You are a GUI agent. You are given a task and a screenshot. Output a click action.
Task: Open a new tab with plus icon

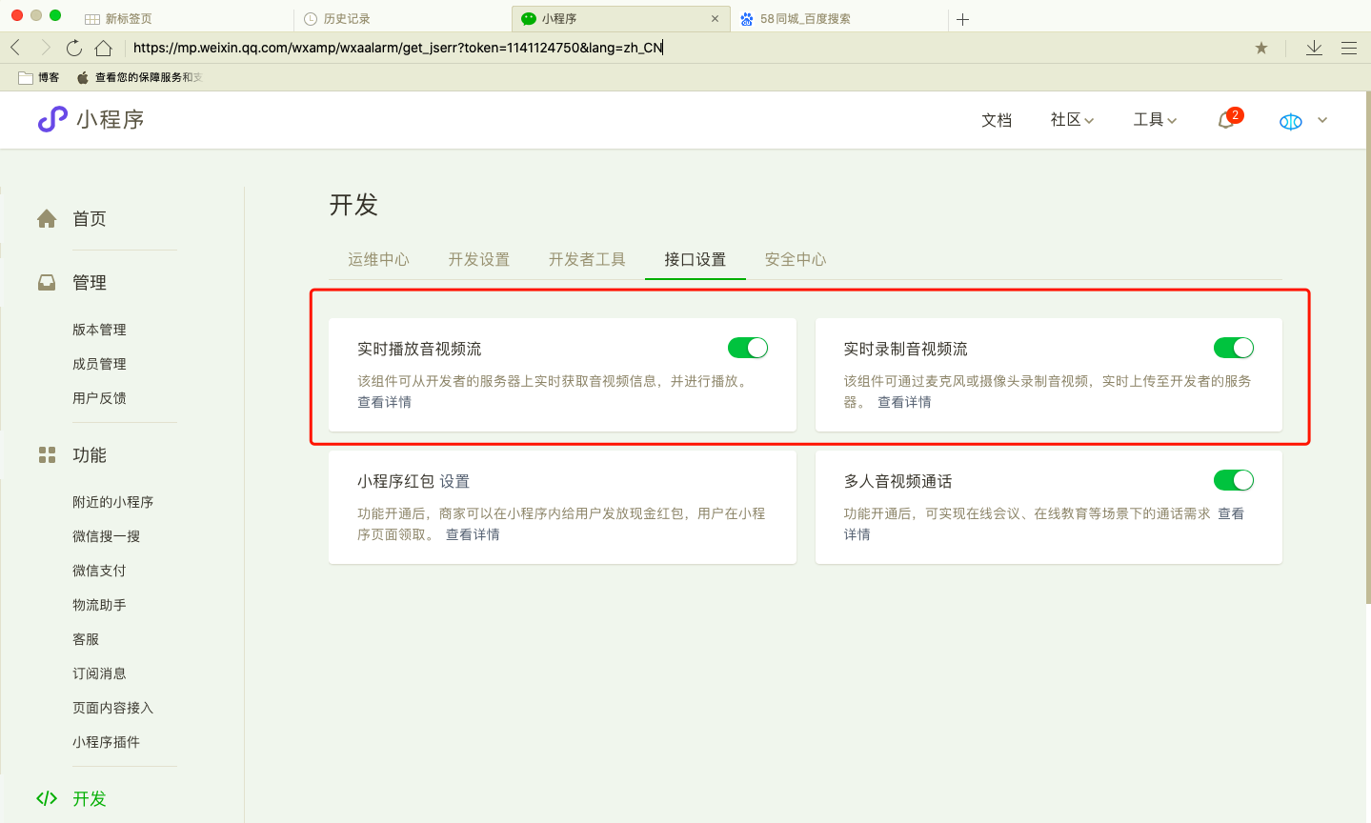(963, 19)
